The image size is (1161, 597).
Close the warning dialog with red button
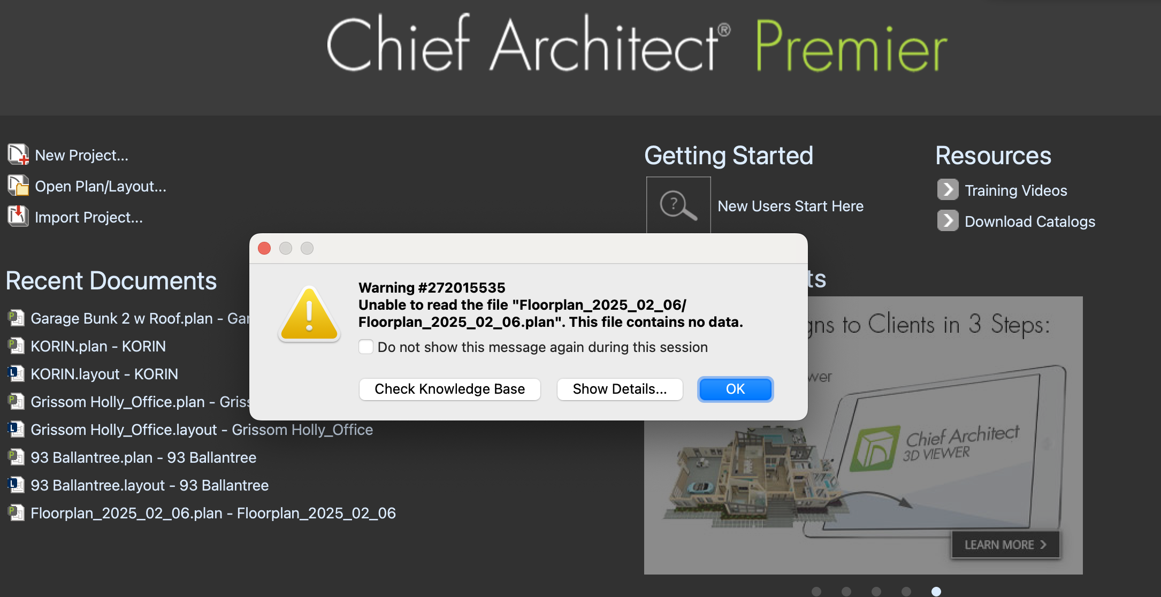[264, 248]
